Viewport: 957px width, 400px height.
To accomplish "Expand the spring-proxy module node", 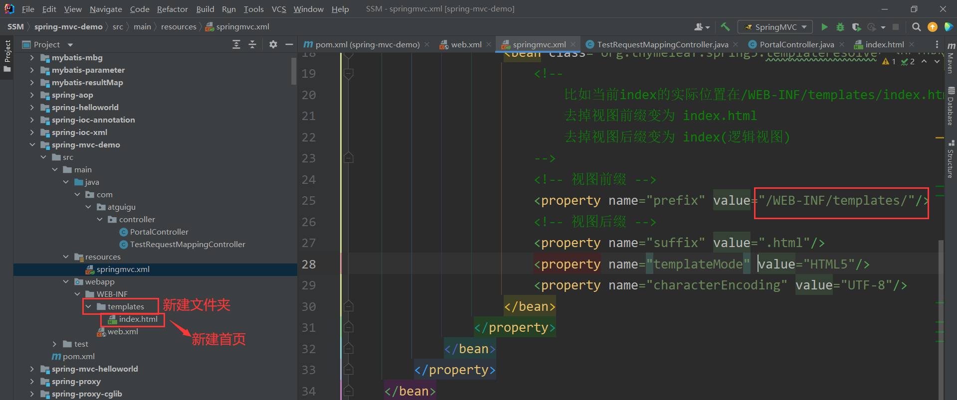I will pyautogui.click(x=32, y=381).
